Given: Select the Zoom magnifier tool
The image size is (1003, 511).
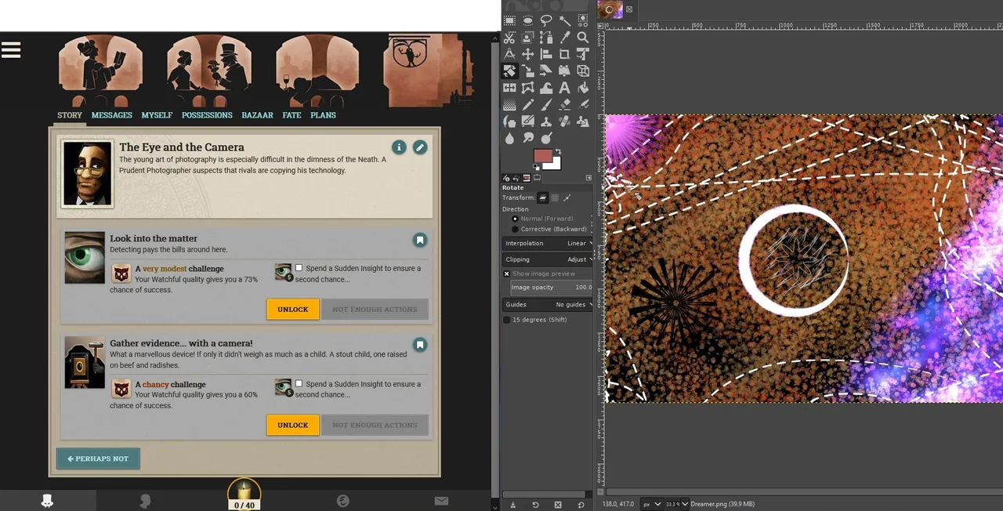Looking at the screenshot, I should [x=582, y=37].
